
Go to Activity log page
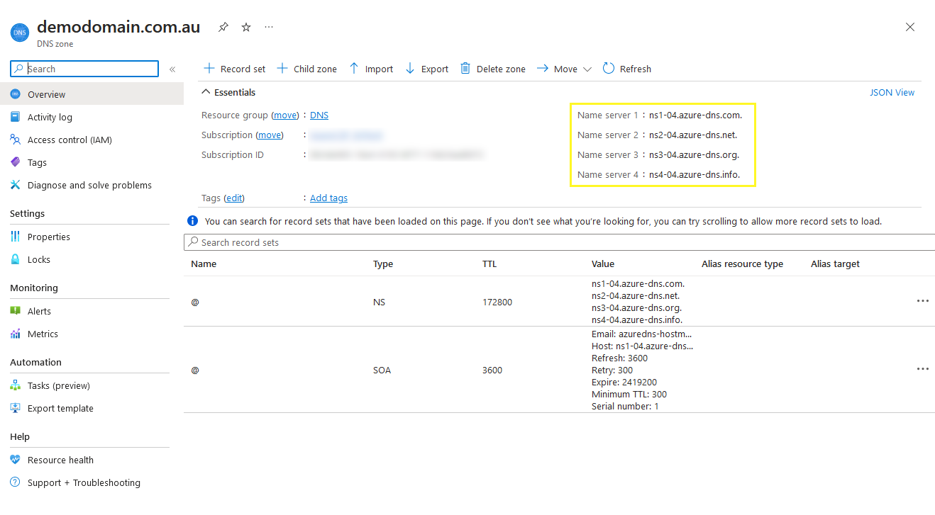point(50,117)
